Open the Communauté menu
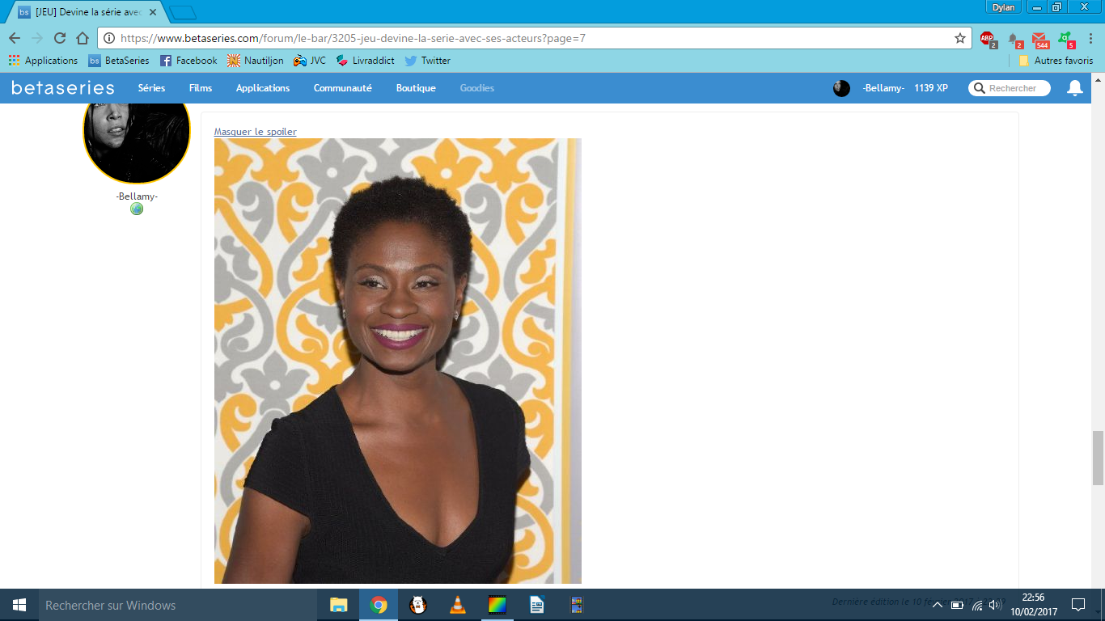The image size is (1105, 621). click(x=342, y=88)
